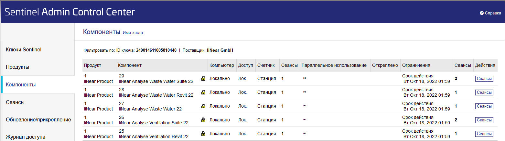This screenshot has width=505, height=141.
Task: Open the Сеансы sidebar page
Action: click(15, 102)
